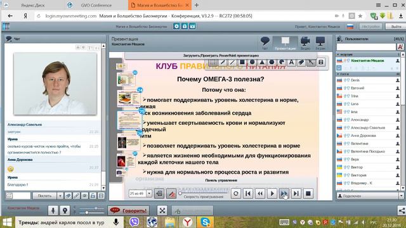Screen dimensions: 406x228
Task: Jump to the first slide
Action: (x=248, y=193)
